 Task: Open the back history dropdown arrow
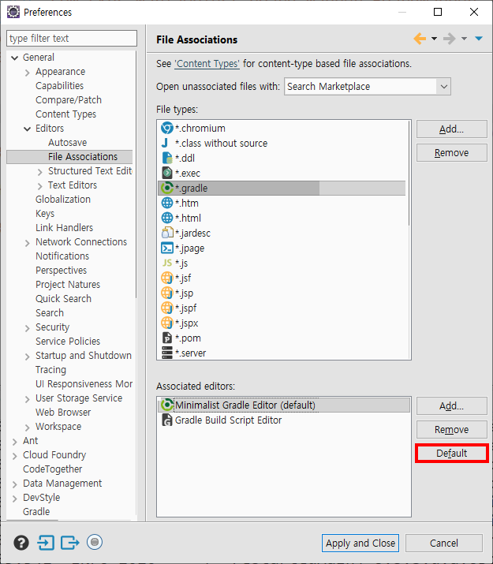[434, 39]
